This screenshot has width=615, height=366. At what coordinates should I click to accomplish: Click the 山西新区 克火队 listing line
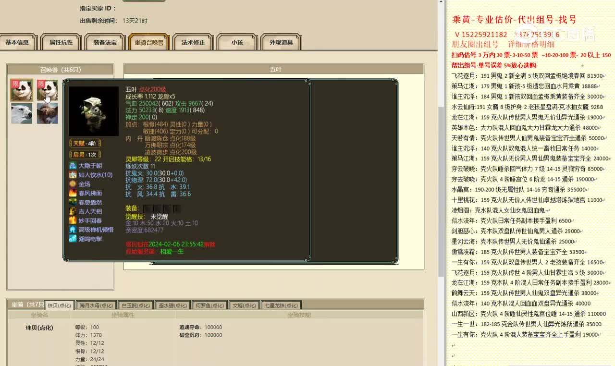coord(529,314)
